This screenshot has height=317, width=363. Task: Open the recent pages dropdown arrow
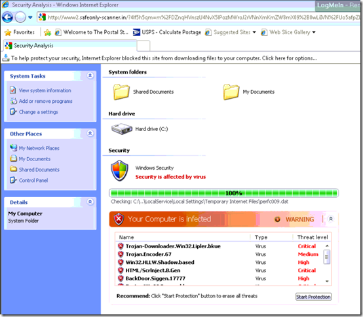pyautogui.click(x=30, y=17)
